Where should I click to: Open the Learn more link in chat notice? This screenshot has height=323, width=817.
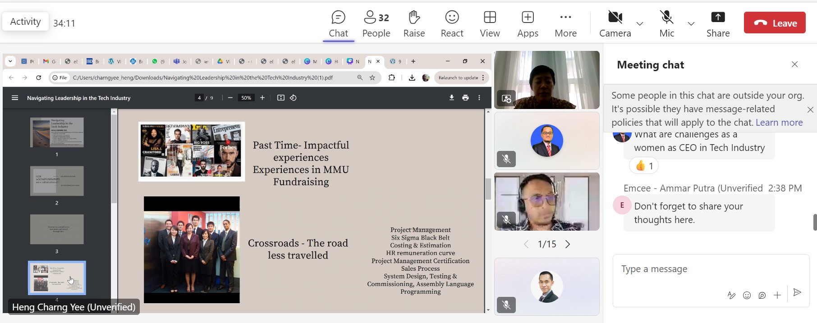coord(779,123)
